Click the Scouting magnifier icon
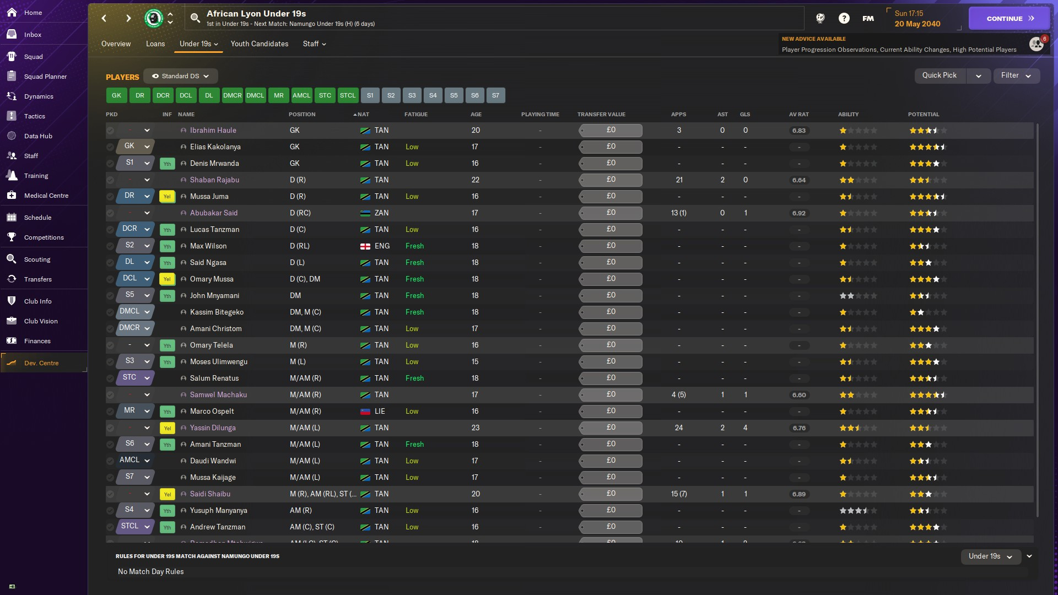The width and height of the screenshot is (1058, 595). 12,259
